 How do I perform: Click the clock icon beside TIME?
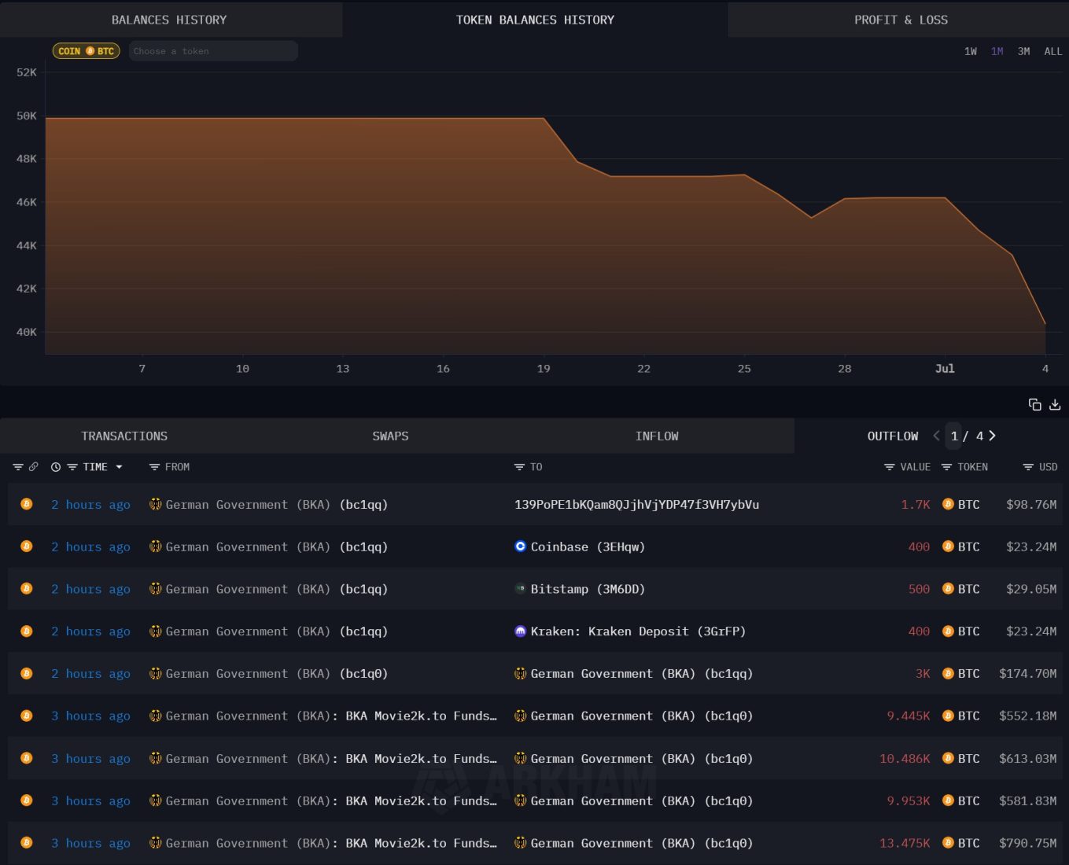[x=56, y=467]
